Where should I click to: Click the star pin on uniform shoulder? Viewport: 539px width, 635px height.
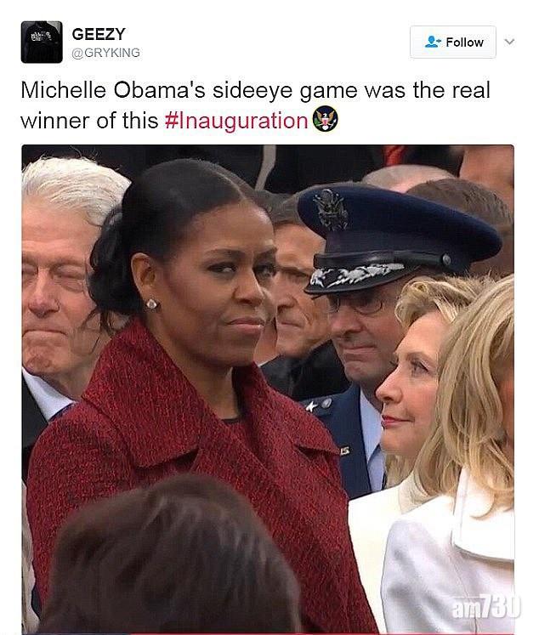click(310, 405)
